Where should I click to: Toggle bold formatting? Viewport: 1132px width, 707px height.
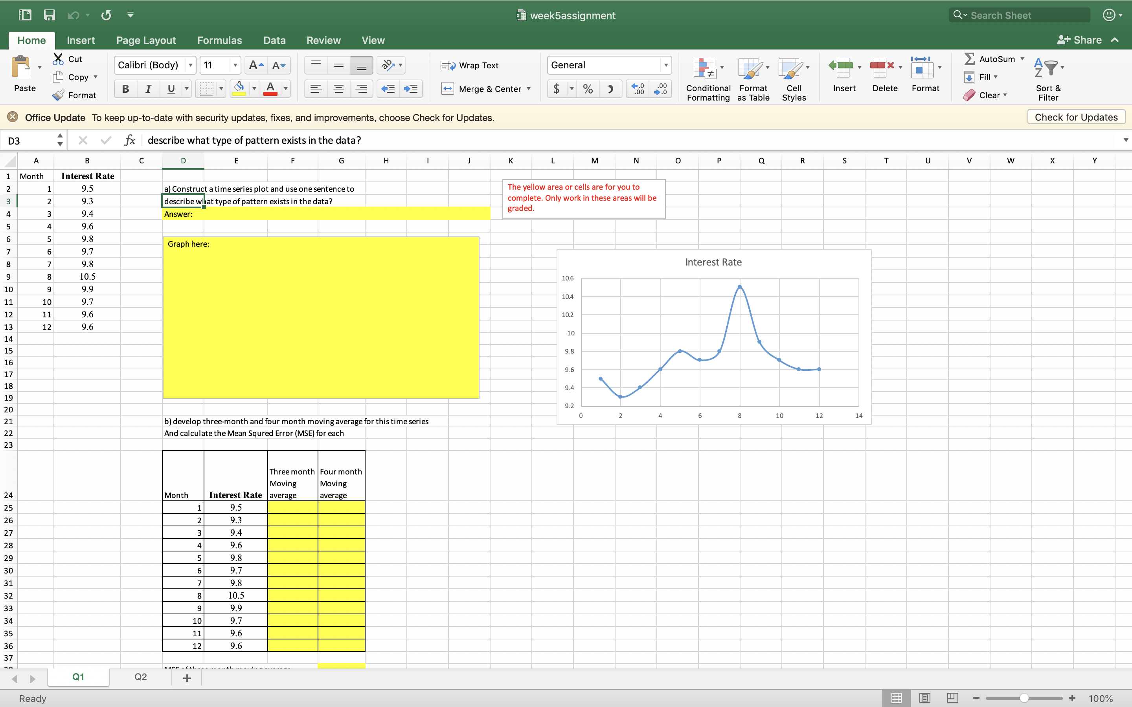click(125, 88)
